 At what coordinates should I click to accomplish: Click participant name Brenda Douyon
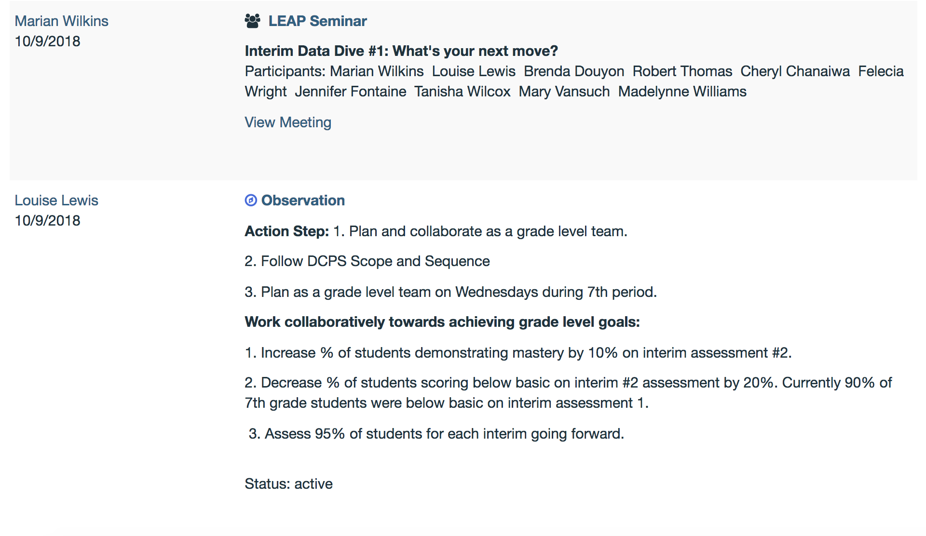tap(574, 71)
